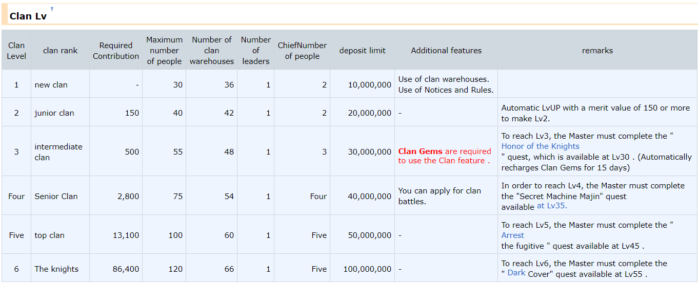Select the 'You can apply for clan battles' cell
The width and height of the screenshot is (698, 283).
440,196
